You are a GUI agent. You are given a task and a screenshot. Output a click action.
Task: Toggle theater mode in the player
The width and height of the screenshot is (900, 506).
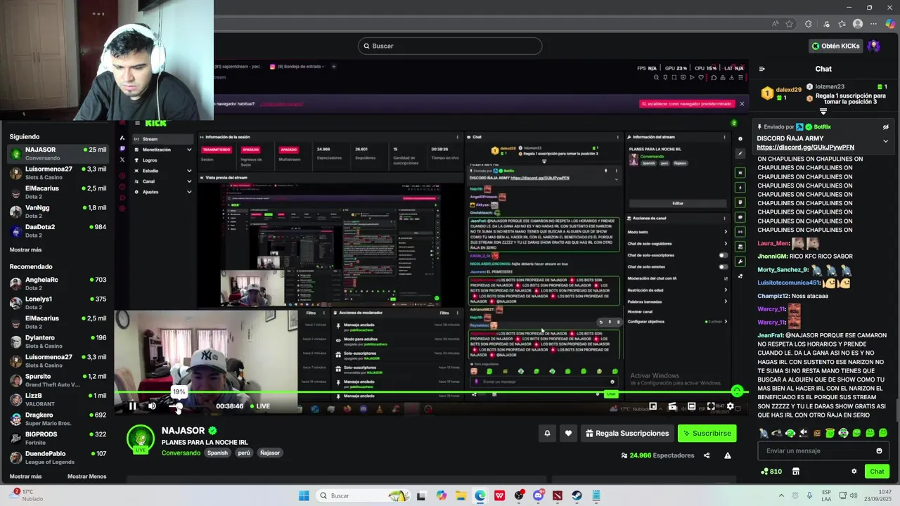tap(691, 406)
